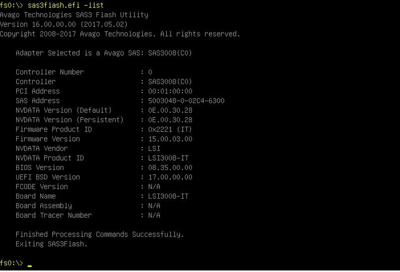Click the Controller Number label
The width and height of the screenshot is (400, 272).
tap(50, 72)
